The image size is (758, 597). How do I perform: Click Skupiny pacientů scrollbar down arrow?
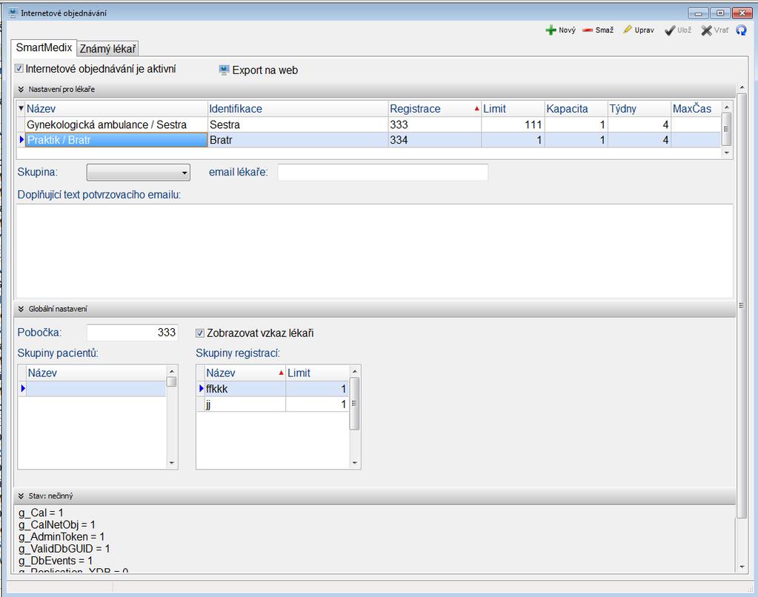[172, 463]
